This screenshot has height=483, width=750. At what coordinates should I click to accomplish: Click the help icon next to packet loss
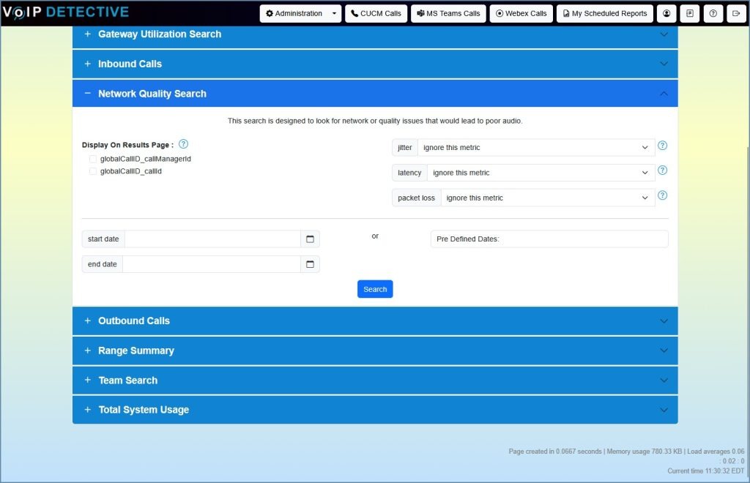click(x=662, y=195)
